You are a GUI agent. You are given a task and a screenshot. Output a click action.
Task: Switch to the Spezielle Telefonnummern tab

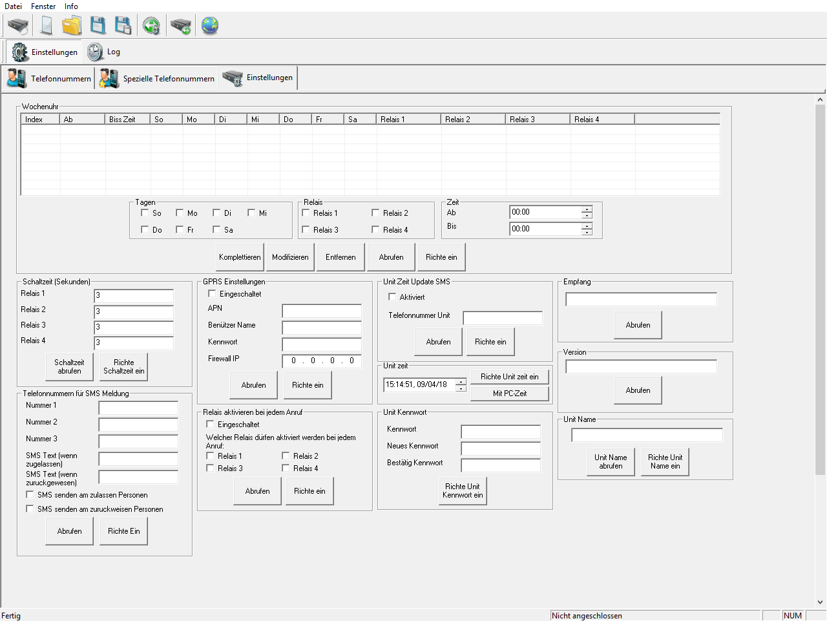coord(157,79)
